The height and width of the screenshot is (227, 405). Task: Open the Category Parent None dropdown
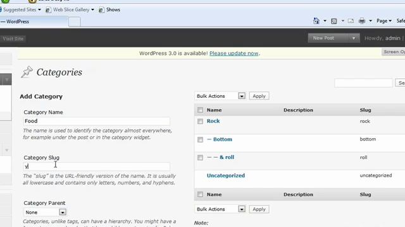(45, 212)
